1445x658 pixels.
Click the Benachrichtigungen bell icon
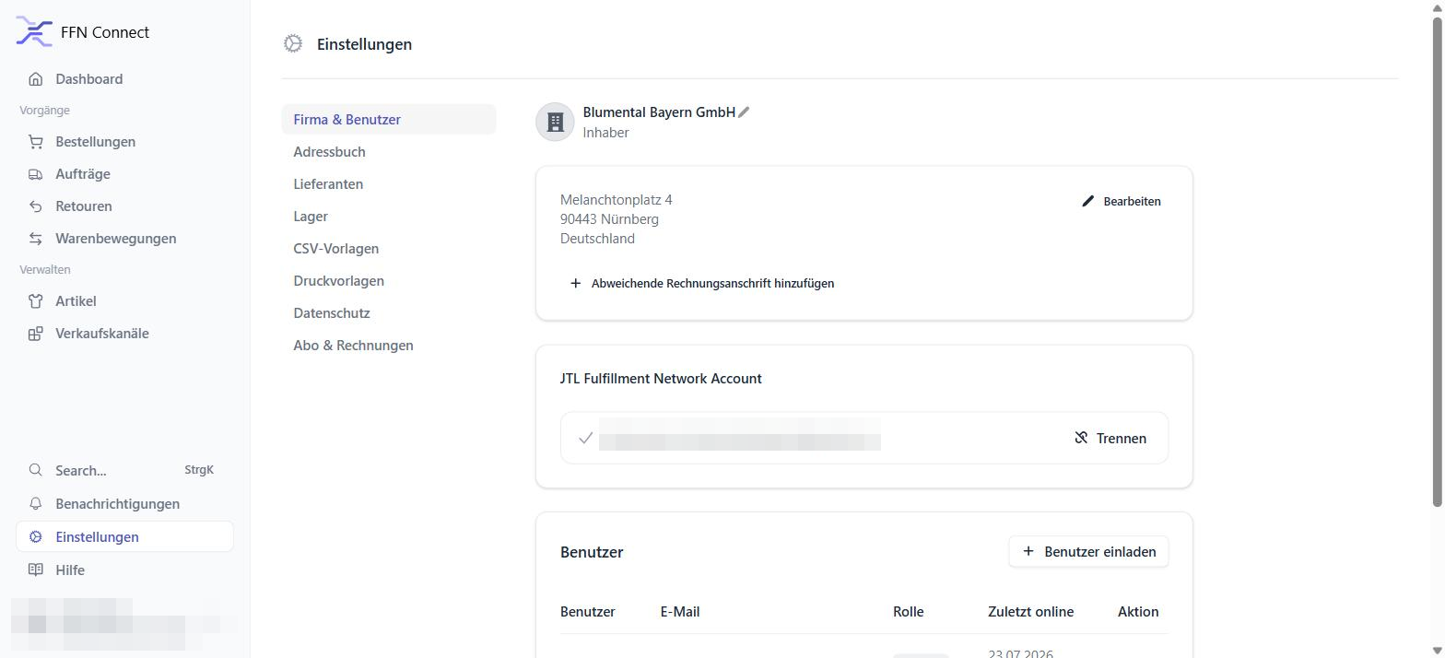[x=35, y=503]
